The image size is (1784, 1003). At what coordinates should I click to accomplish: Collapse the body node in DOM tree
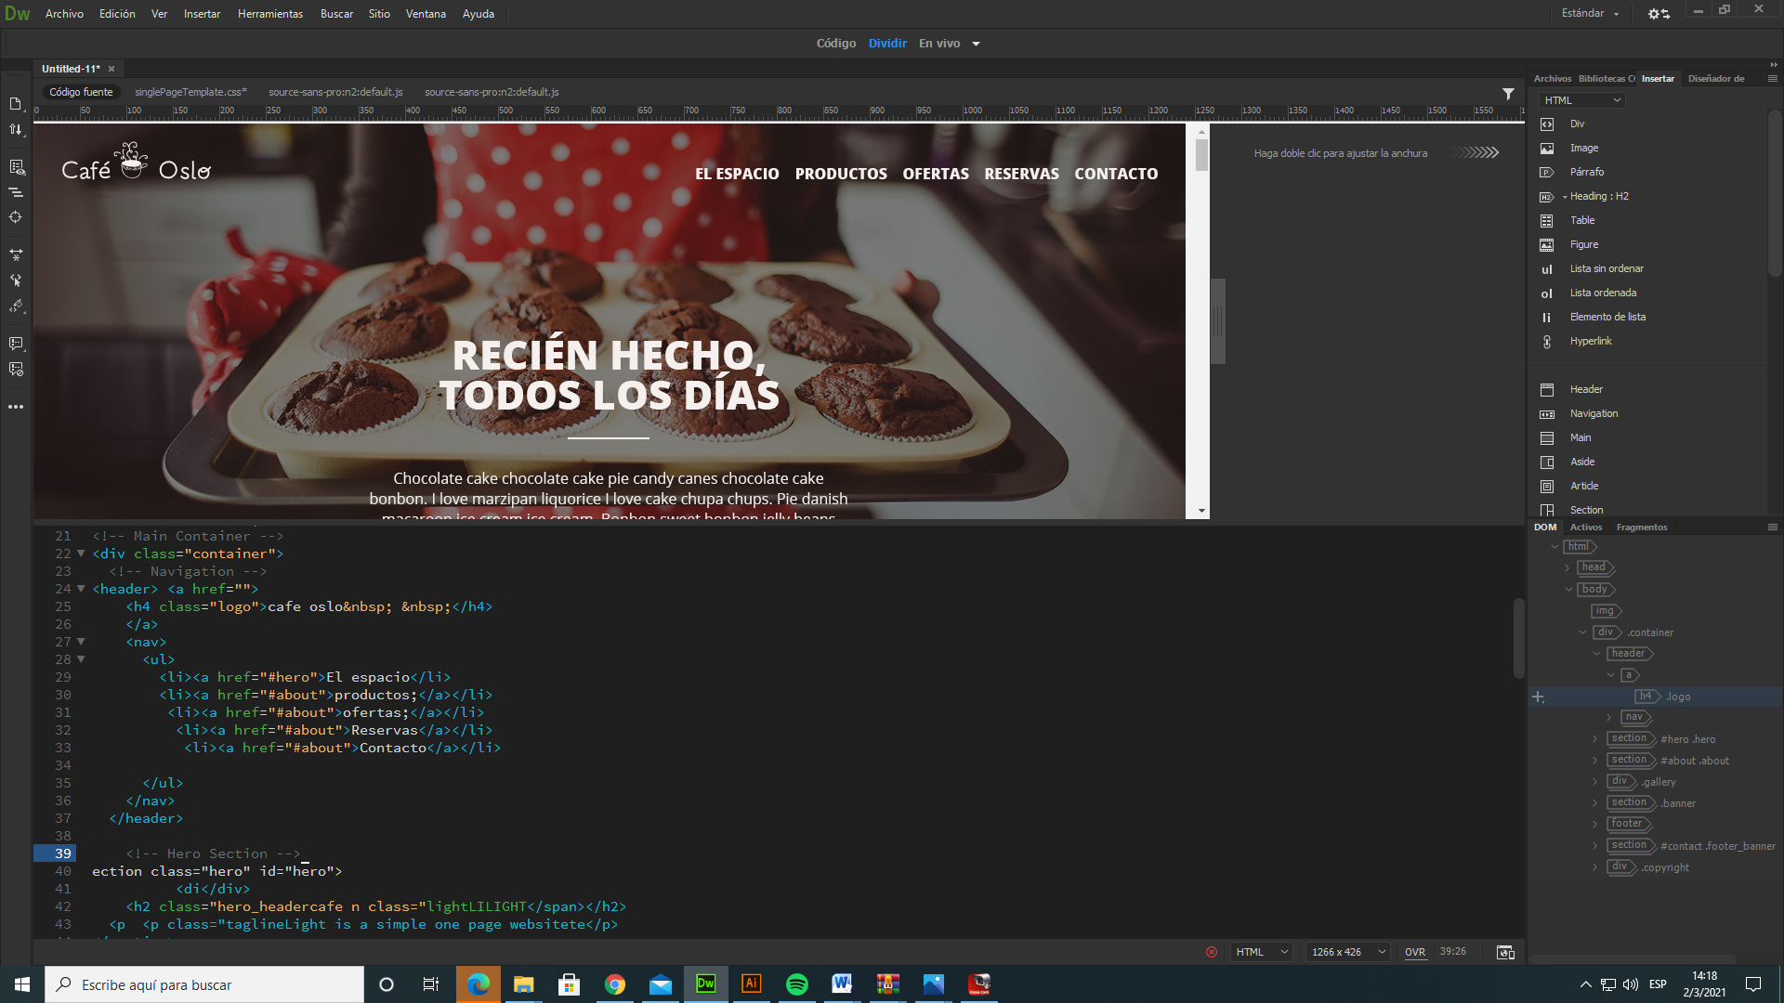point(1568,590)
